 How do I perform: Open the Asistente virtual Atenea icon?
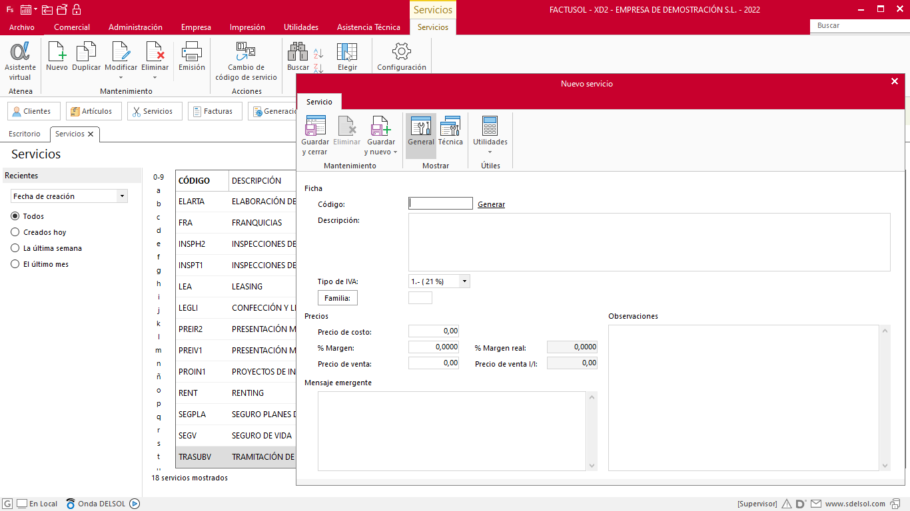click(x=20, y=61)
